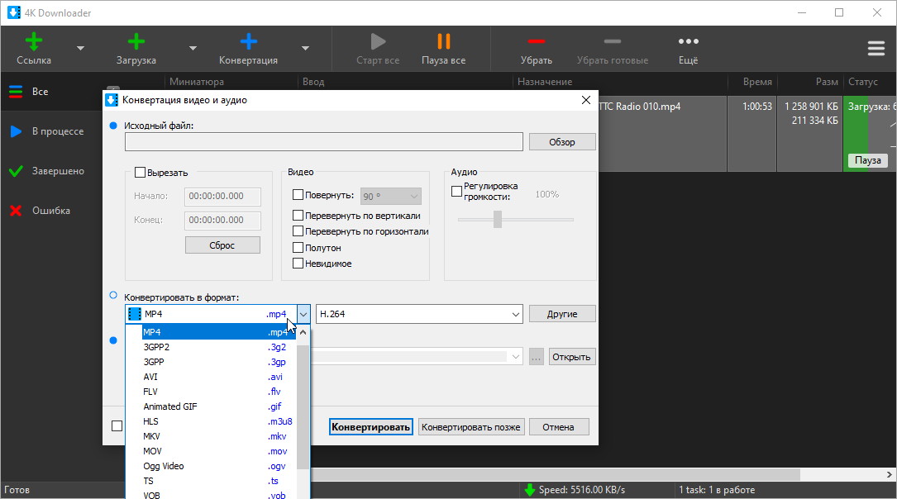Click the Другие button
This screenshot has width=897, height=499.
pos(562,314)
